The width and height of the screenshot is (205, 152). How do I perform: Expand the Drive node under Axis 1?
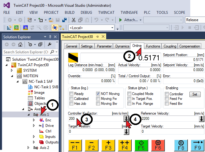pyautogui.click(x=34, y=125)
